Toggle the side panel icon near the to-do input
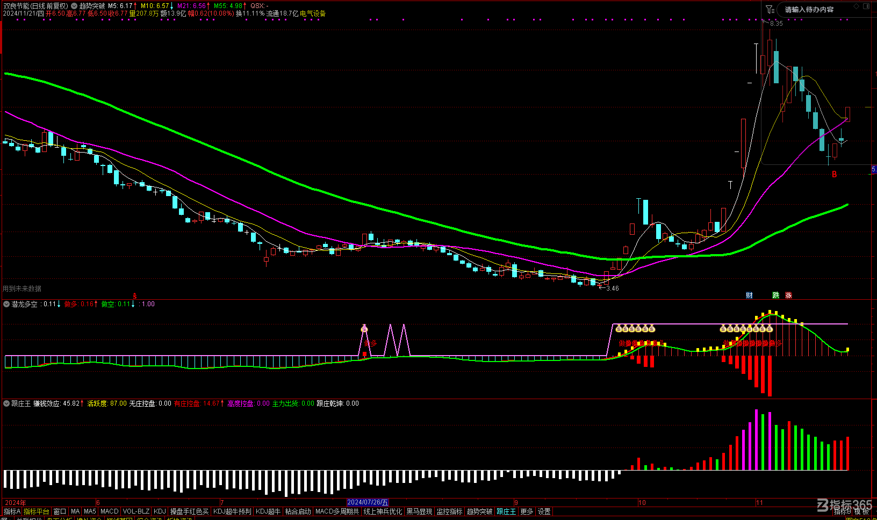This screenshot has width=877, height=520. (866, 6)
